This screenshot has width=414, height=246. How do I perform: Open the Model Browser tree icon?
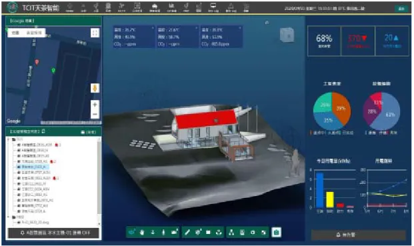point(231,232)
